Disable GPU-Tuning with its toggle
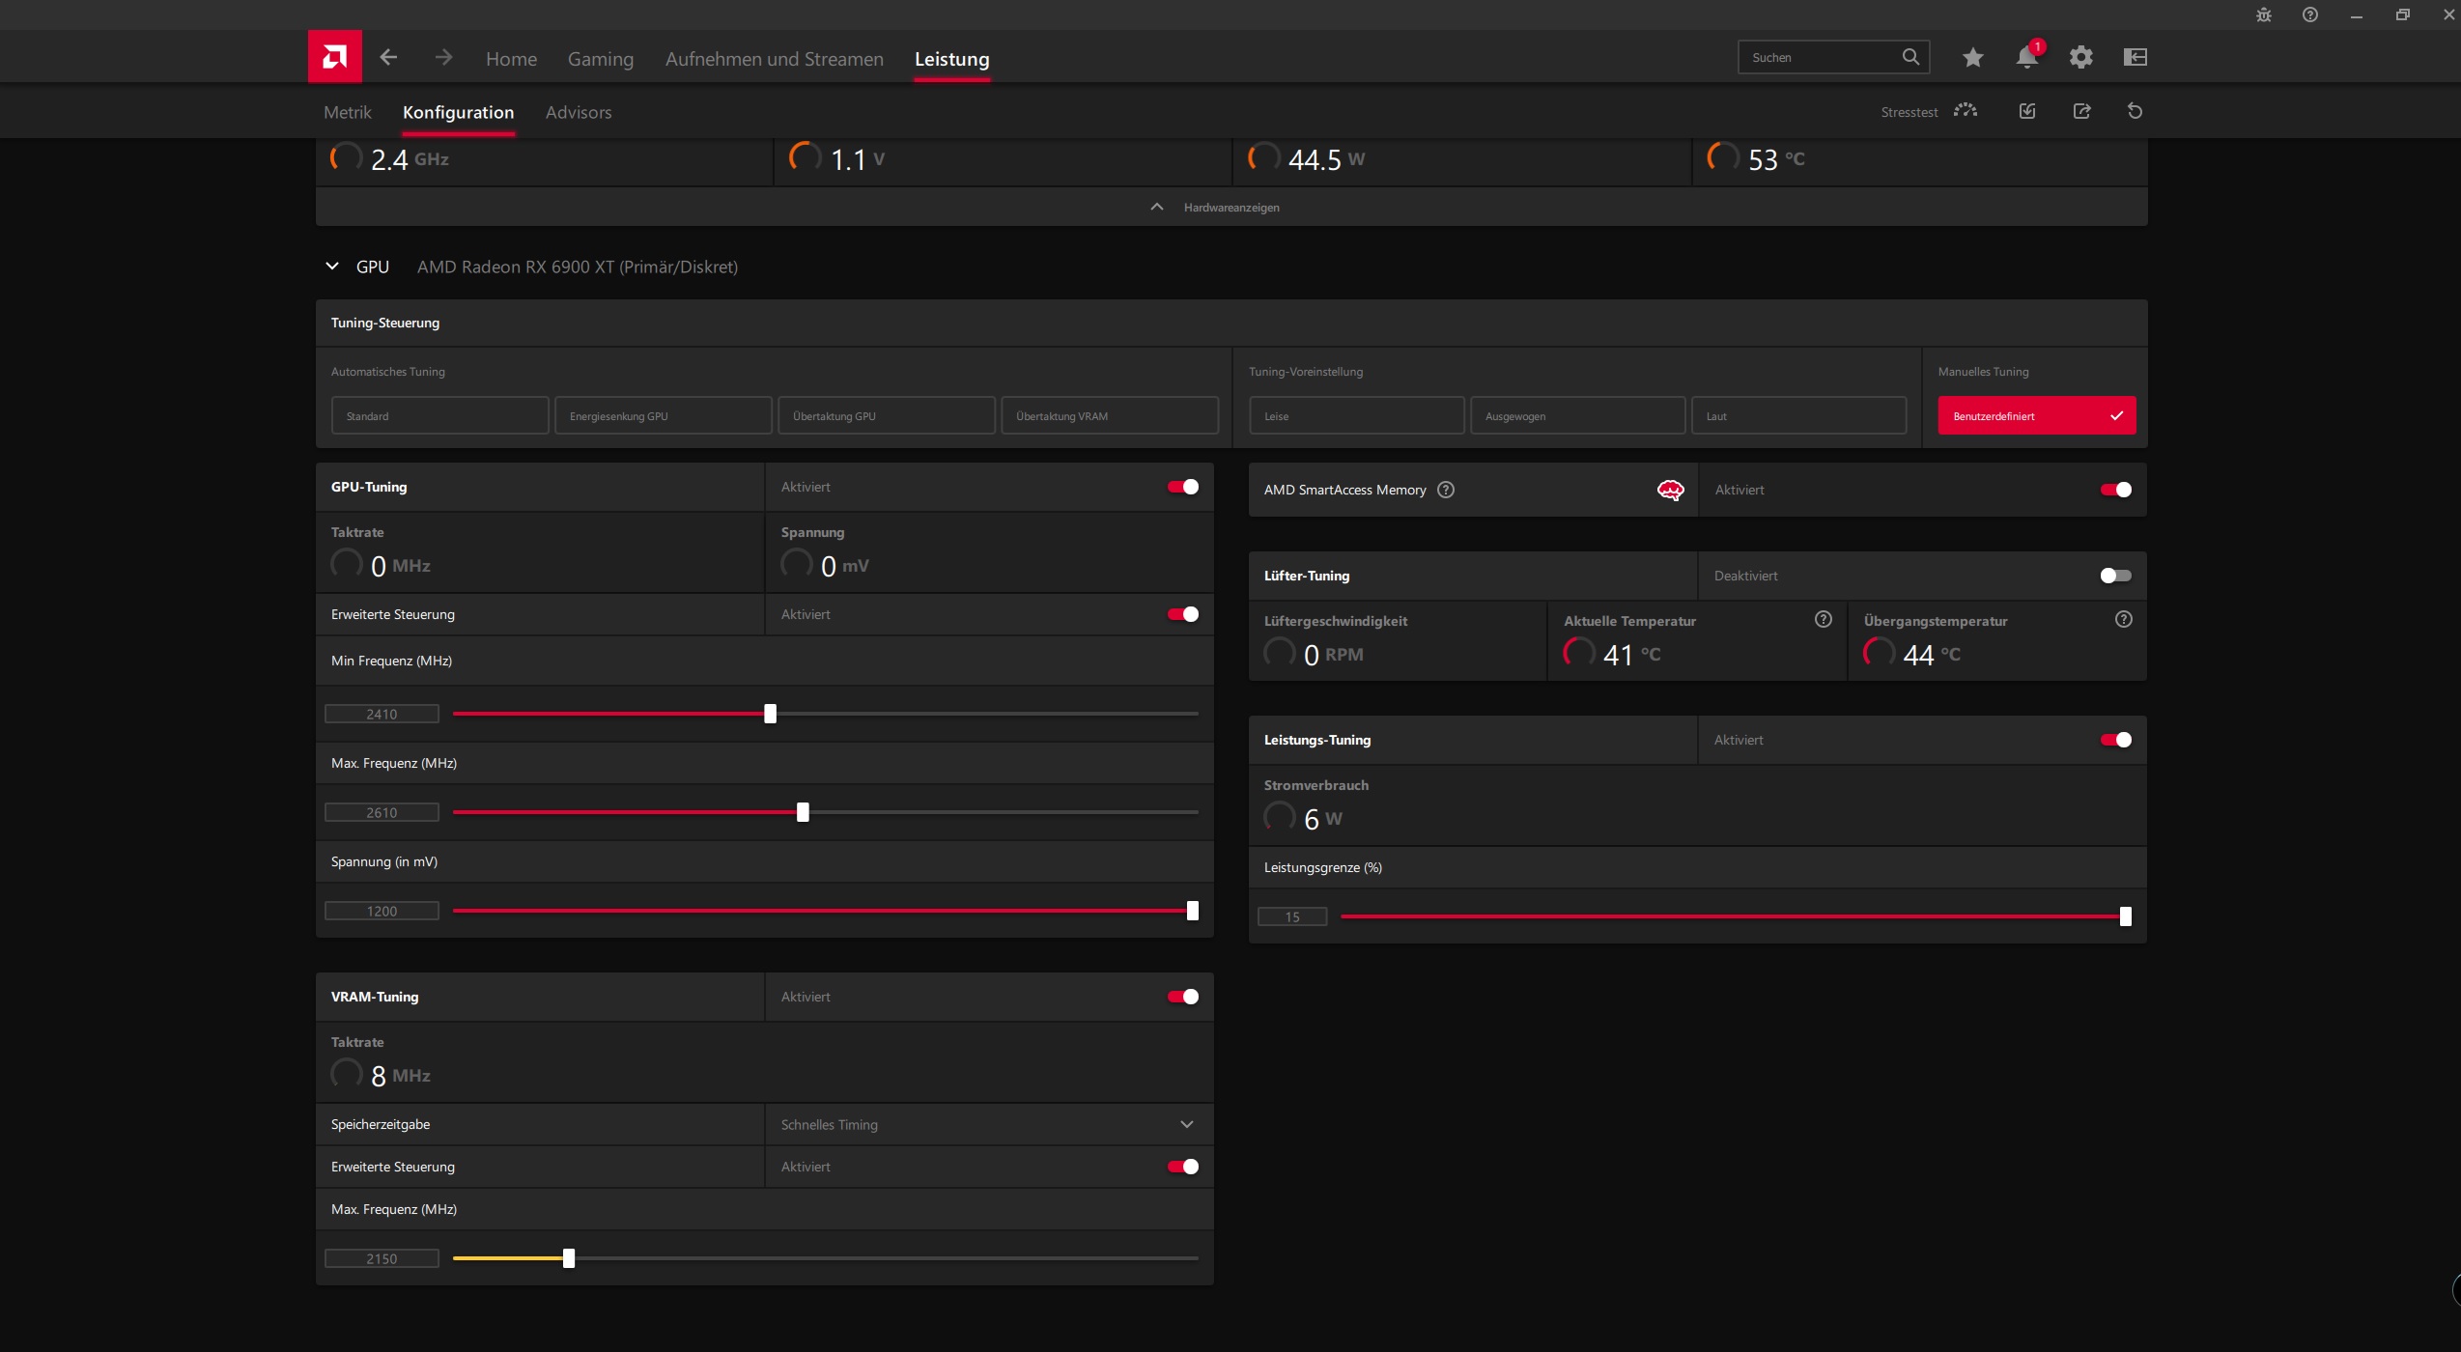2461x1352 pixels. 1180,487
